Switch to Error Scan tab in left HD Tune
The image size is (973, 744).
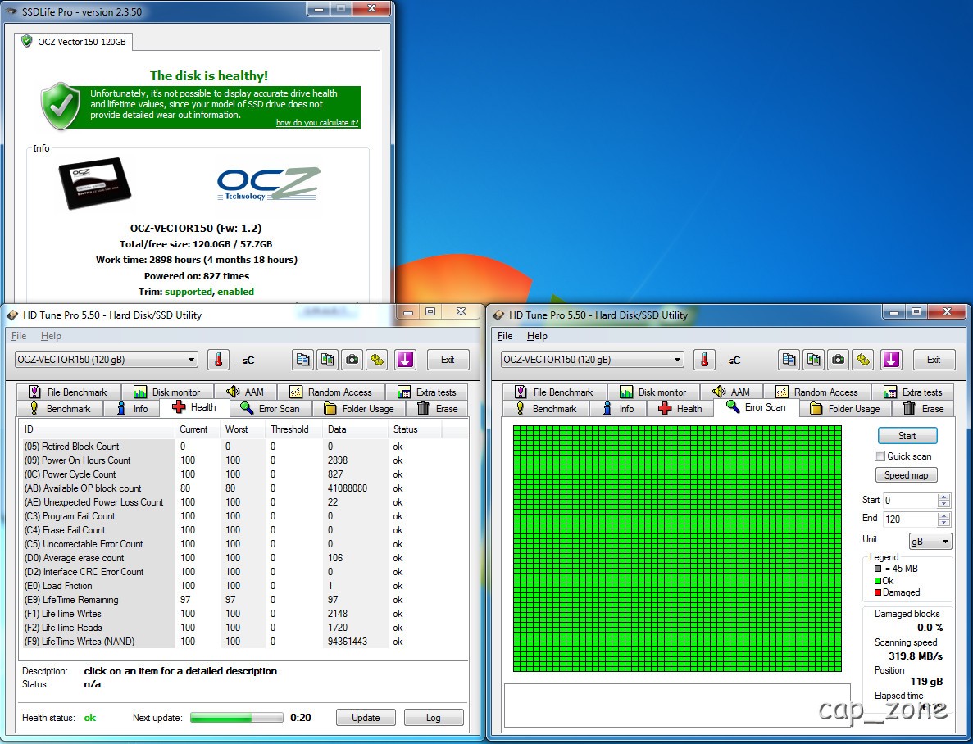click(271, 408)
